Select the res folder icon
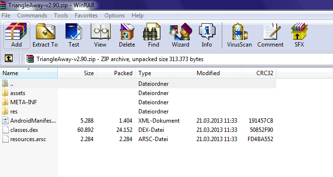 click(5, 112)
